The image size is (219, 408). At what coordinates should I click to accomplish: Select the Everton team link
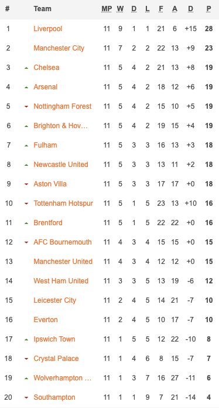(46, 320)
